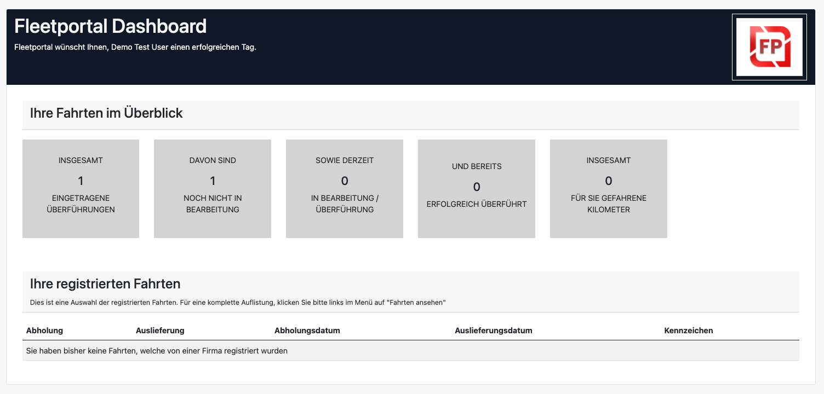Viewport: 824px width, 394px height.
Task: Click the Abholung column header
Action: click(44, 331)
